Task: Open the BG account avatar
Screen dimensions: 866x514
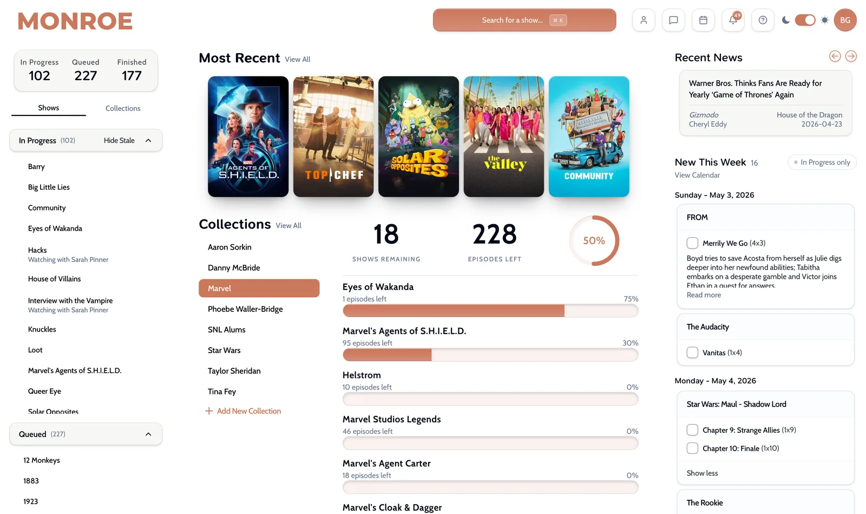Action: (845, 20)
